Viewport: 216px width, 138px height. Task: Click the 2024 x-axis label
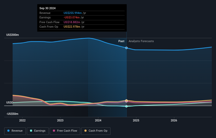98,120
